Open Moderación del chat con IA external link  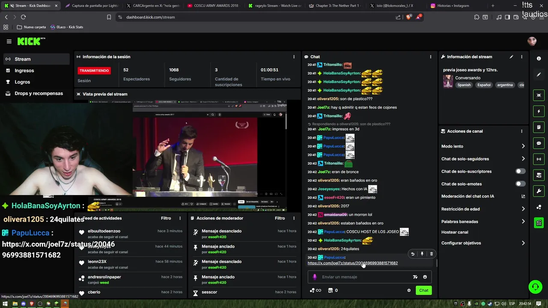click(523, 196)
